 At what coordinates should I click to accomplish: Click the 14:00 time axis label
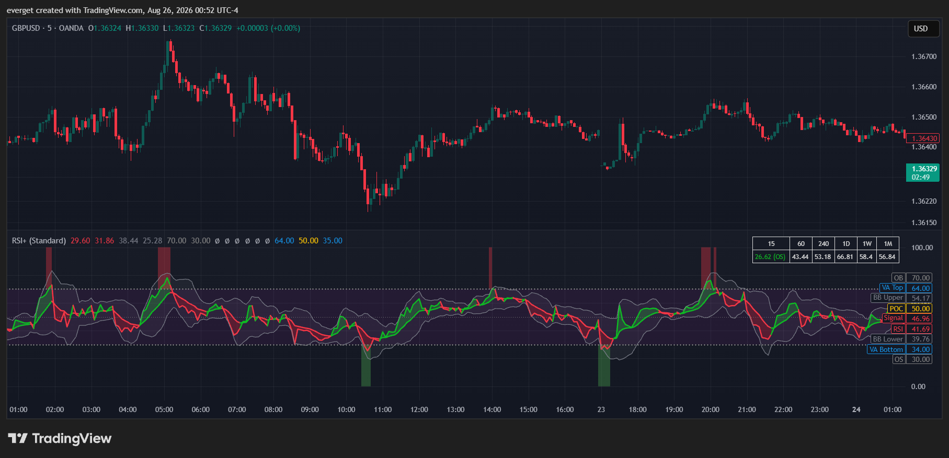(x=492, y=409)
